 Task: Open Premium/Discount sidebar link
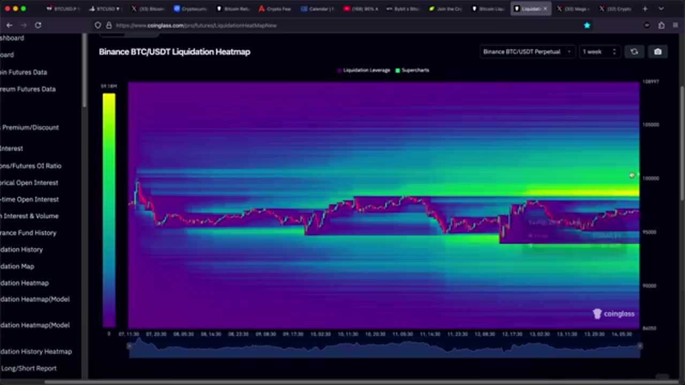30,127
